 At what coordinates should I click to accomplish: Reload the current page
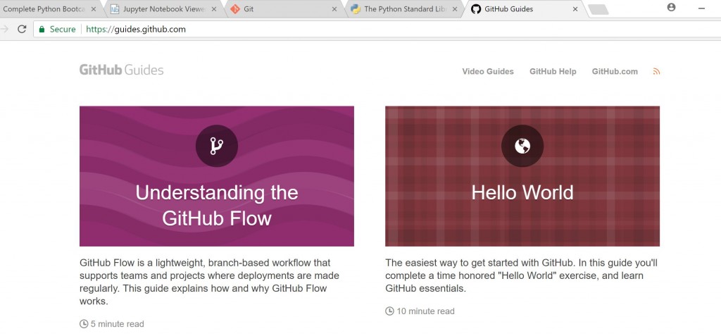22,29
